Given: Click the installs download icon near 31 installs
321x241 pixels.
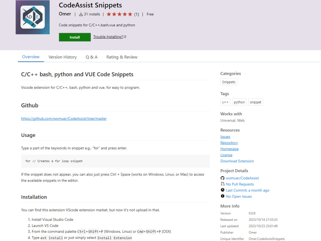Looking at the screenshot, I should (x=81, y=14).
